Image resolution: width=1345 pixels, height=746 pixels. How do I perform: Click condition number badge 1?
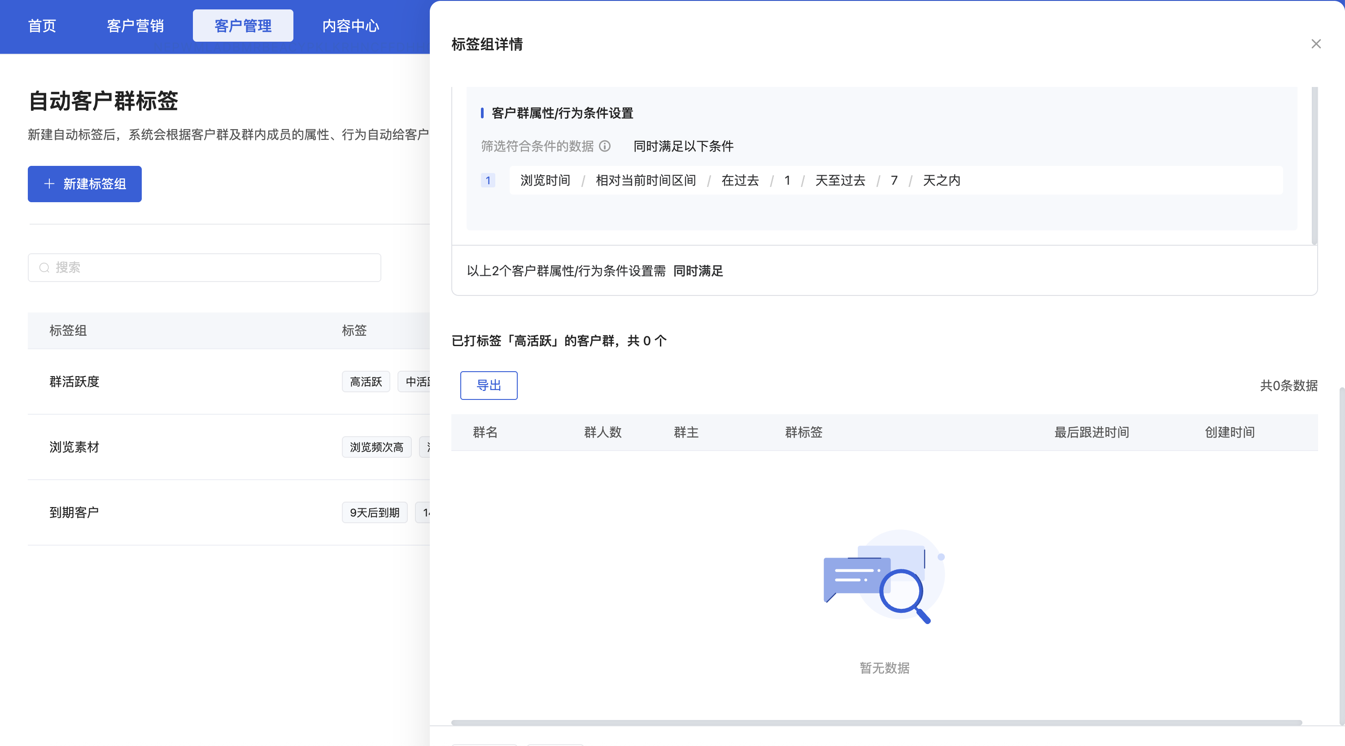tap(488, 181)
